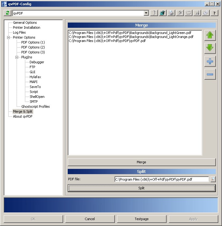The width and height of the screenshot is (222, 226).
Task: Click the Cancel button
Action: 90,219
